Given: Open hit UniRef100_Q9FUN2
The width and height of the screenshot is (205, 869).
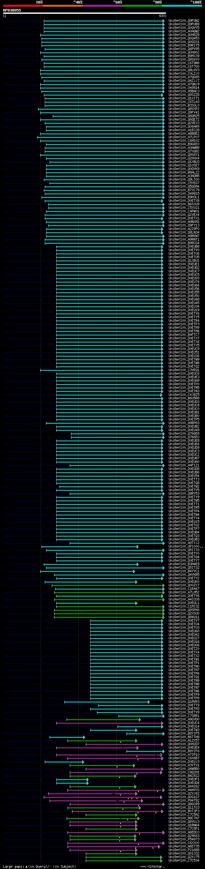Looking at the screenshot, I should click(x=184, y=21).
